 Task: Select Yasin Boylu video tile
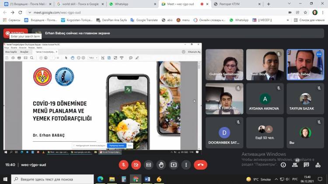tap(265, 65)
